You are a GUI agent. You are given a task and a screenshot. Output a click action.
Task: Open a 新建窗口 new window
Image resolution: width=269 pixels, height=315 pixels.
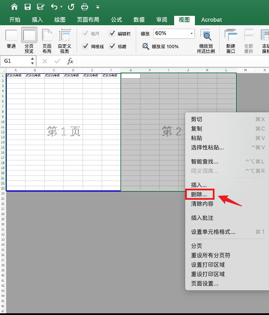click(231, 41)
